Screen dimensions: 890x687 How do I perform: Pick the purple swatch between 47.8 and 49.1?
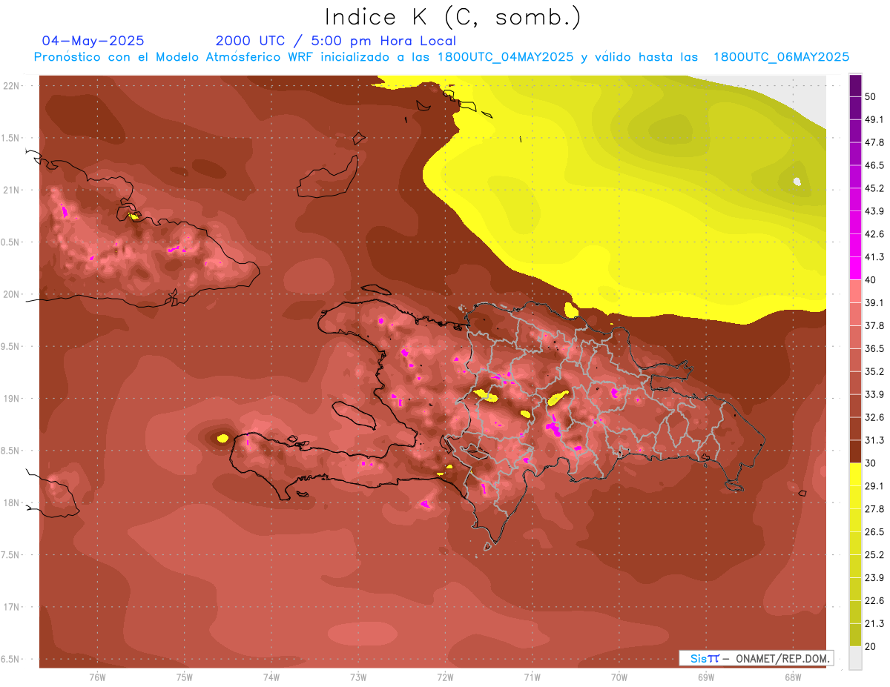[855, 130]
